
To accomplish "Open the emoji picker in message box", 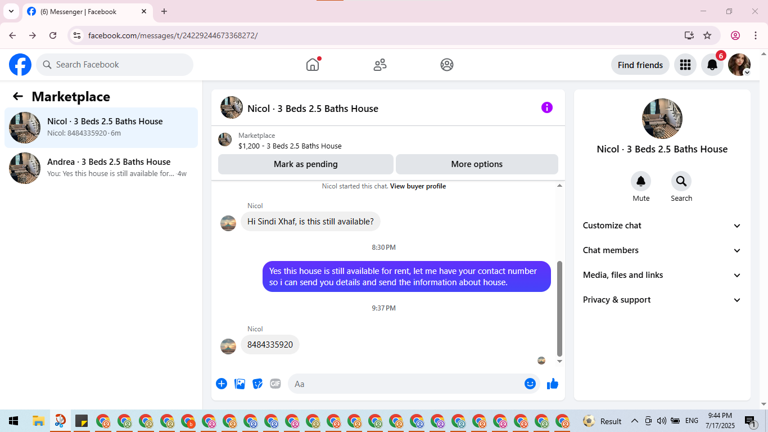I will 530,384.
